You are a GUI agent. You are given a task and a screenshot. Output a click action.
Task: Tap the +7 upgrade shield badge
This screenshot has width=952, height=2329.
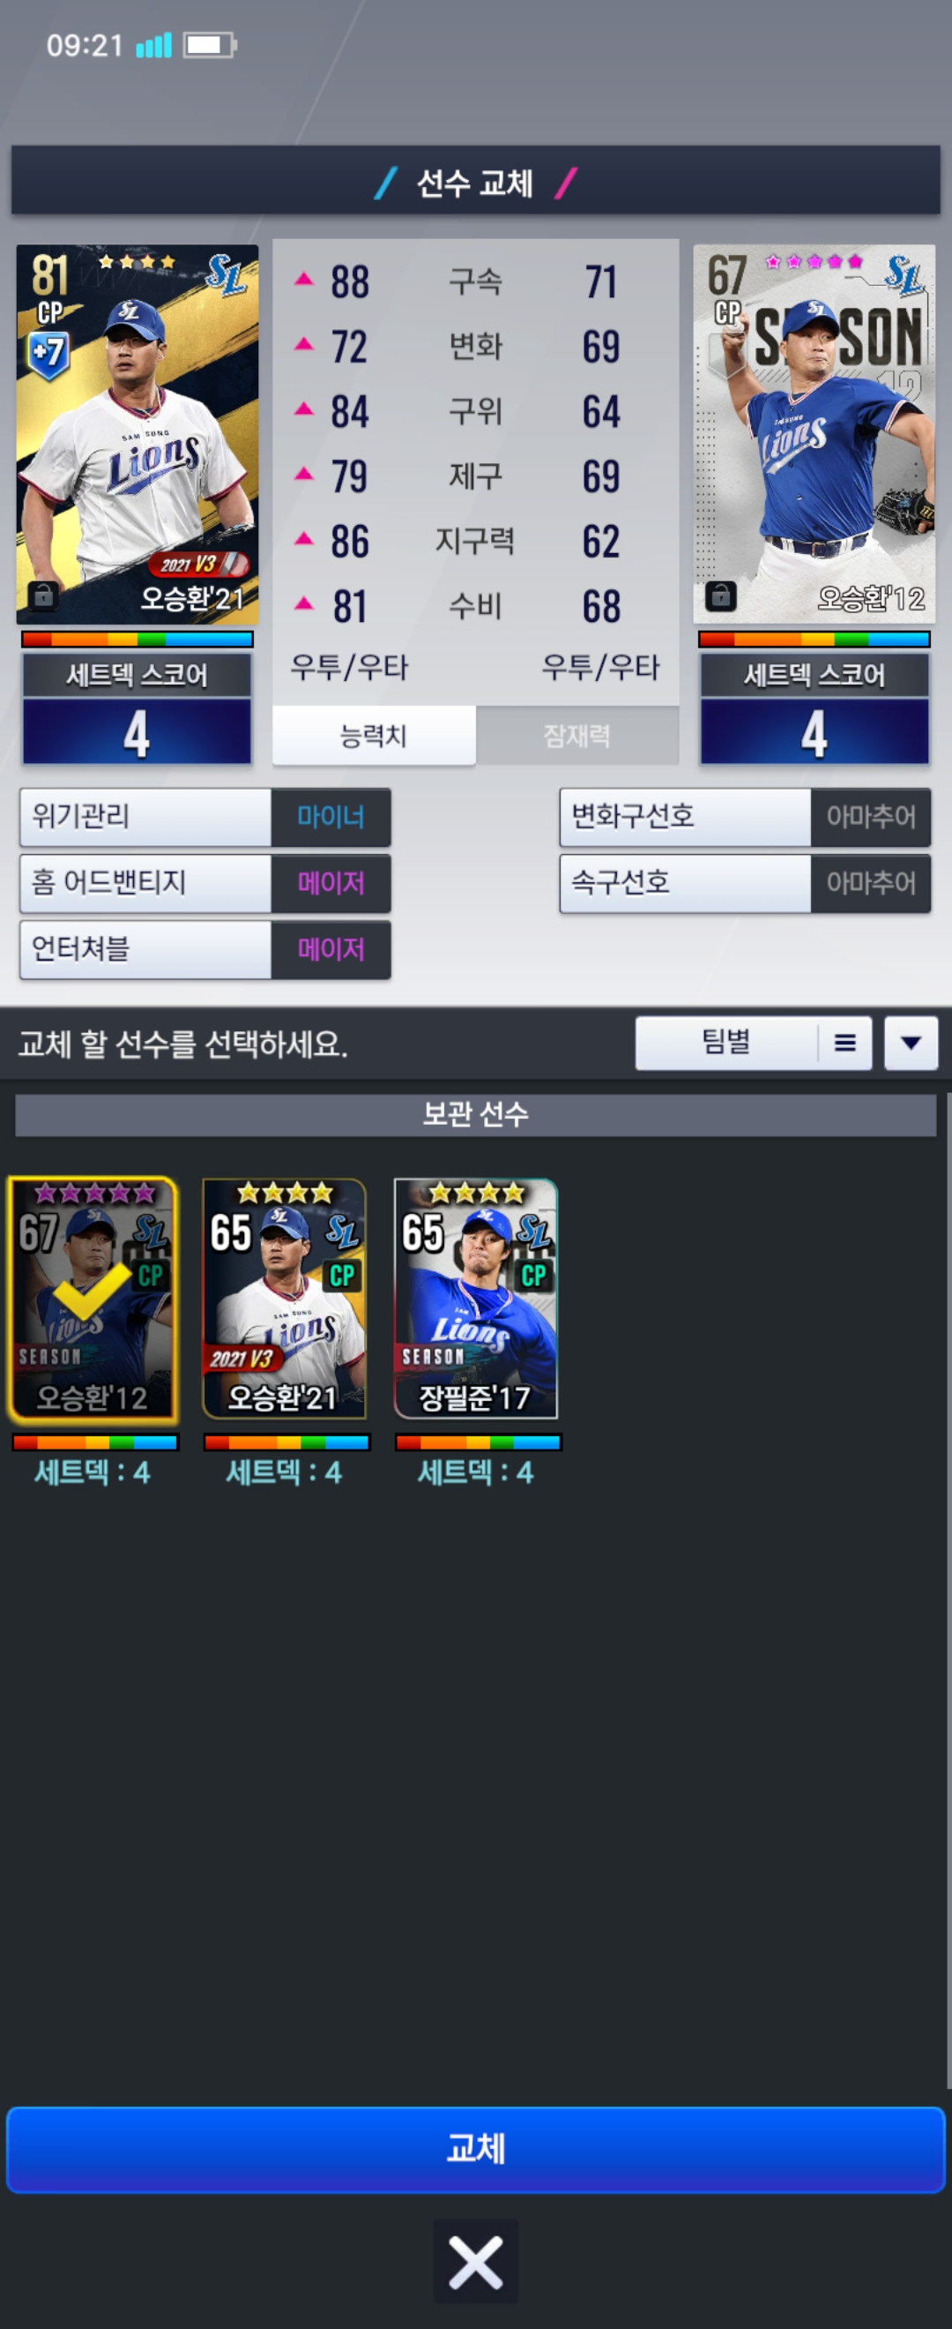(48, 354)
